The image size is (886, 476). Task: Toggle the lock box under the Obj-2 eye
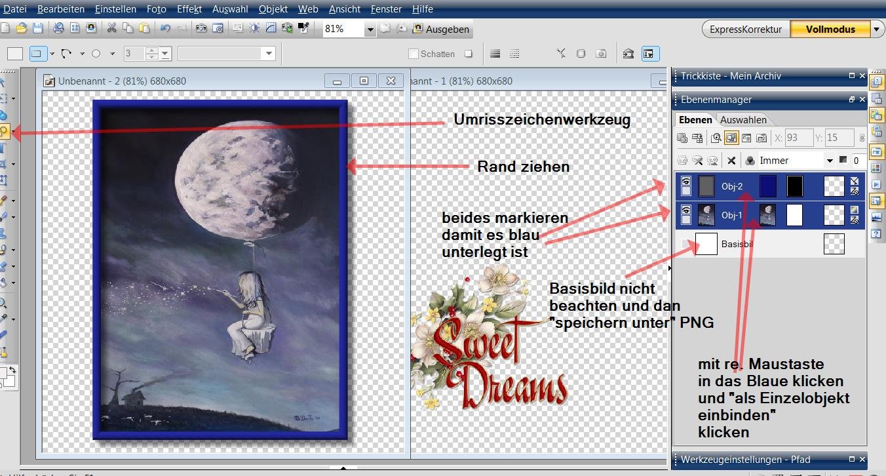[685, 191]
